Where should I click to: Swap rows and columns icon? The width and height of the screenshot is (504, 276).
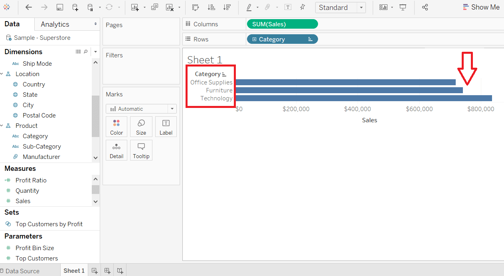(x=196, y=7)
